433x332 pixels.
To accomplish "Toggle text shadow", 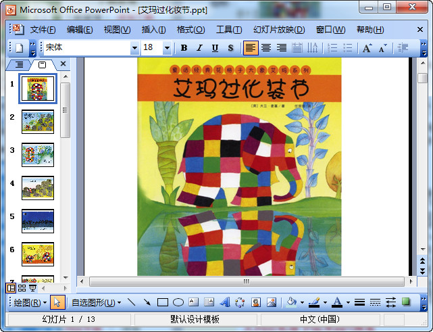I will click(230, 48).
